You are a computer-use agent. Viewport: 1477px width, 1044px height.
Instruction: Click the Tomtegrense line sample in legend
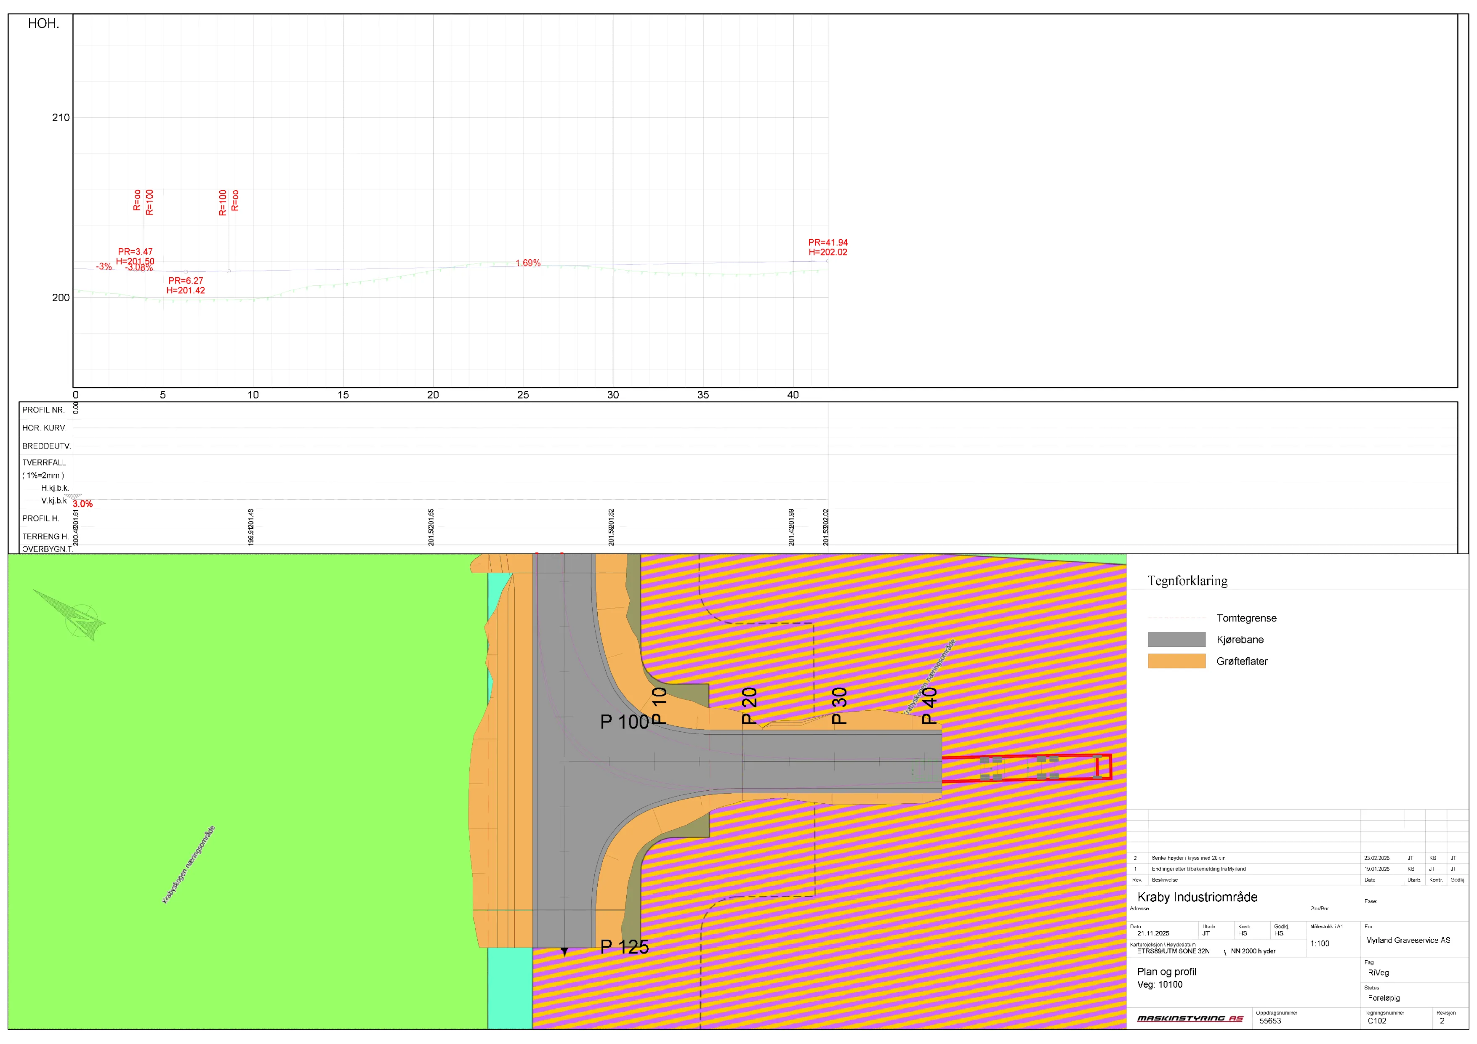point(1176,618)
